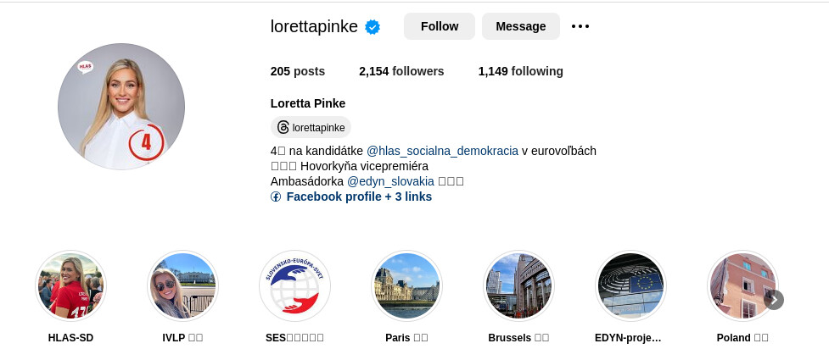Open the EDYN-project story highlight

630,285
